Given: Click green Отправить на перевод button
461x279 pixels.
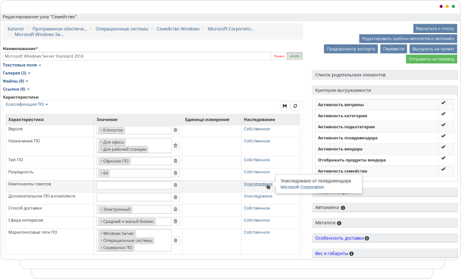Looking at the screenshot, I should tap(431, 59).
